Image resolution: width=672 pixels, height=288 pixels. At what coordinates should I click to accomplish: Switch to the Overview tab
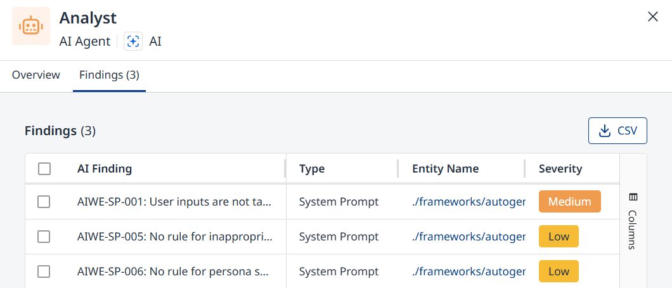pos(36,75)
